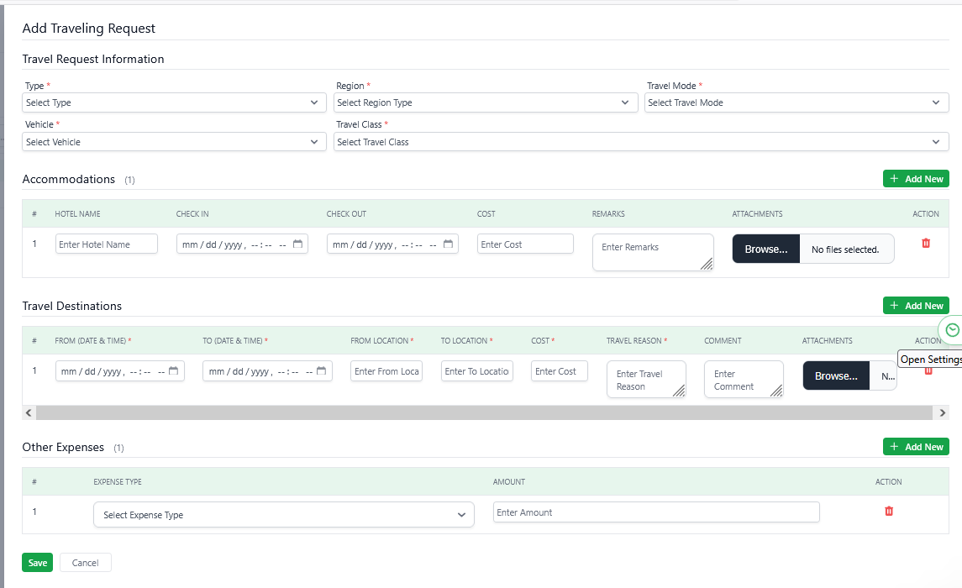The width and height of the screenshot is (962, 588).
Task: Click the green clock Open Settings icon
Action: [952, 330]
